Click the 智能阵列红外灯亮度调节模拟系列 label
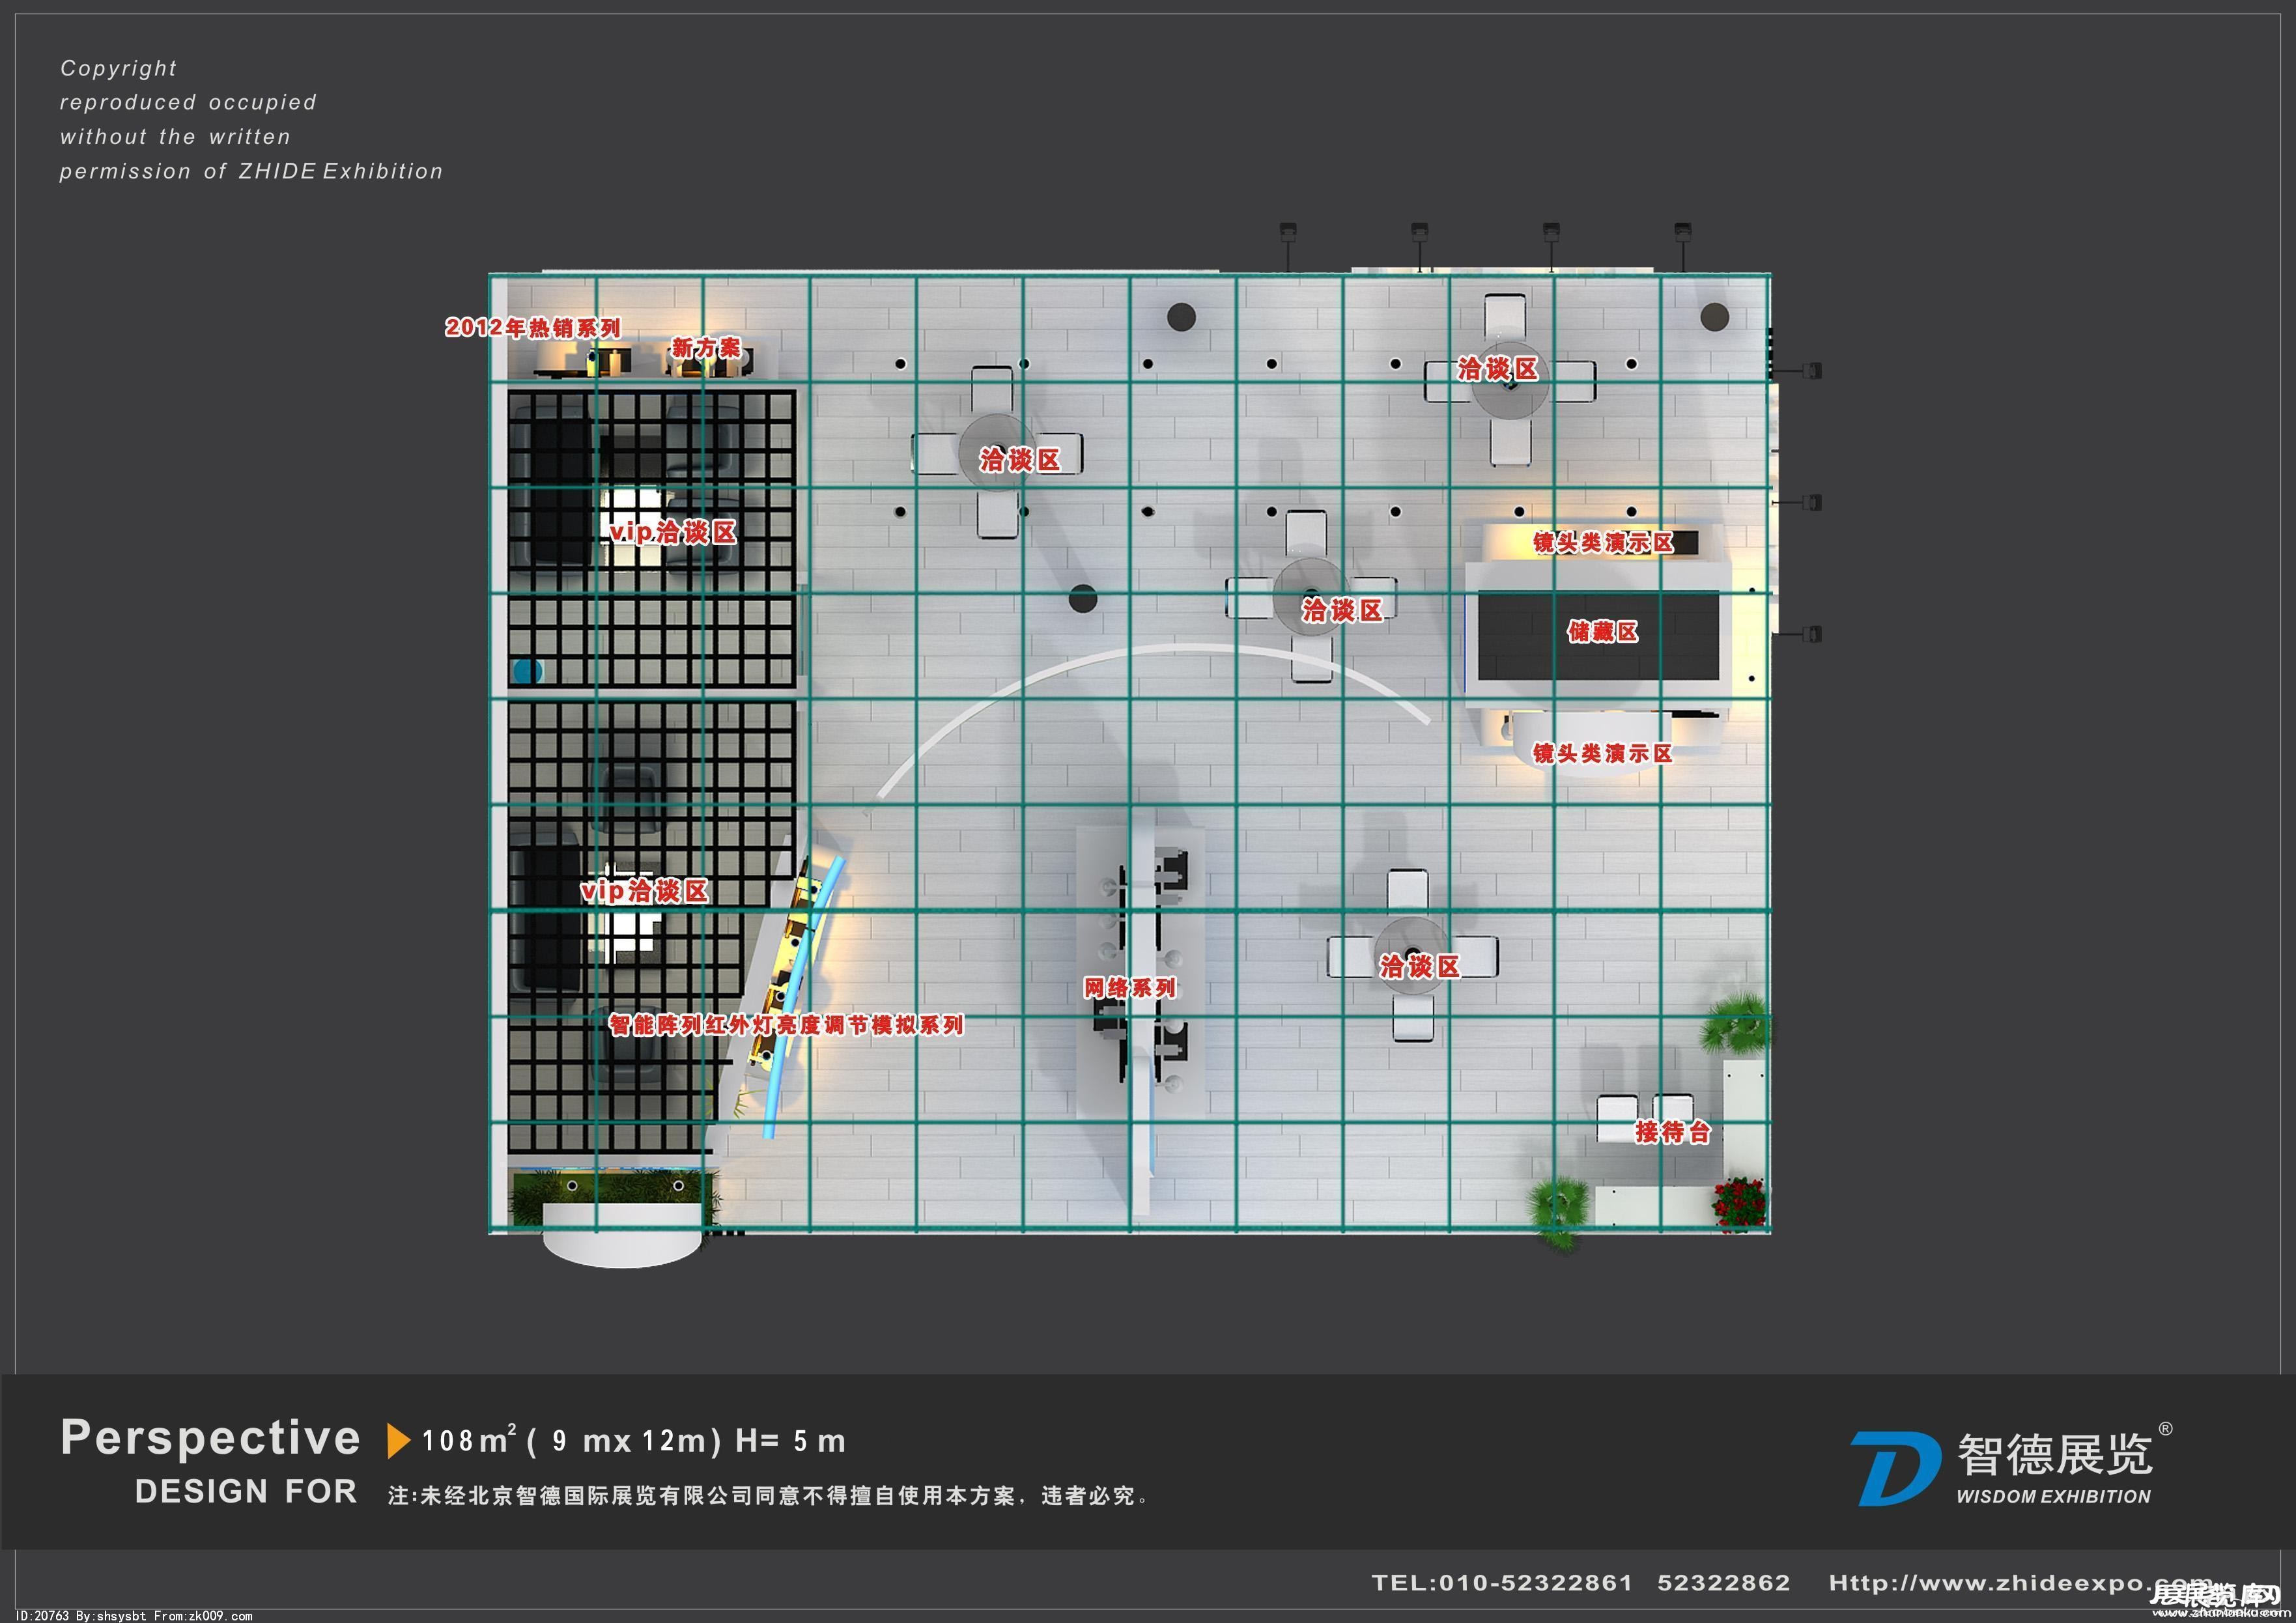Image resolution: width=2296 pixels, height=1623 pixels. [x=786, y=1025]
